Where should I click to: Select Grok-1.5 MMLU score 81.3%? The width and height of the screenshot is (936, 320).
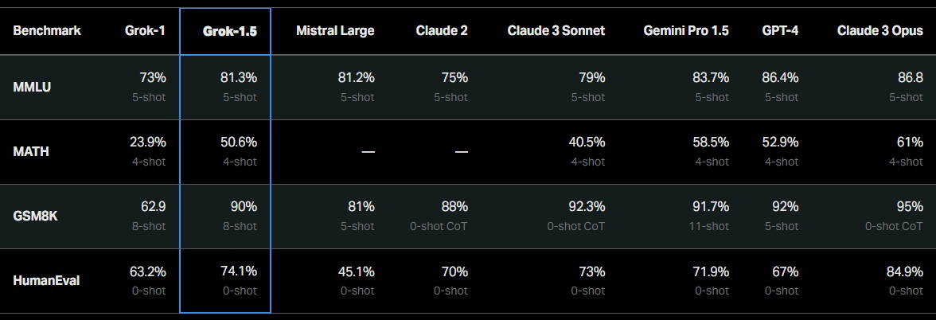click(x=239, y=78)
